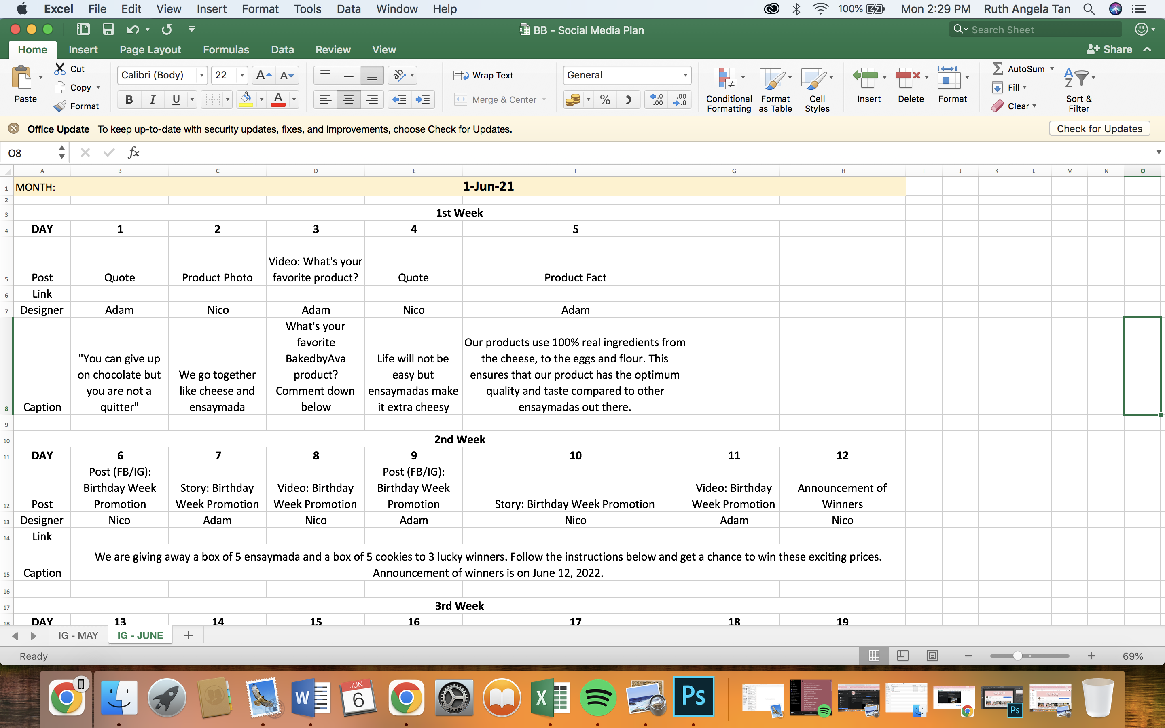The image size is (1165, 728).
Task: Apply percent style format
Action: (605, 99)
